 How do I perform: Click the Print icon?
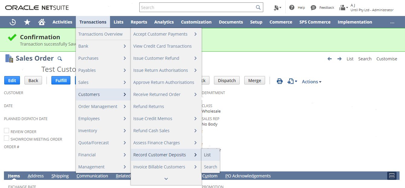(x=280, y=81)
